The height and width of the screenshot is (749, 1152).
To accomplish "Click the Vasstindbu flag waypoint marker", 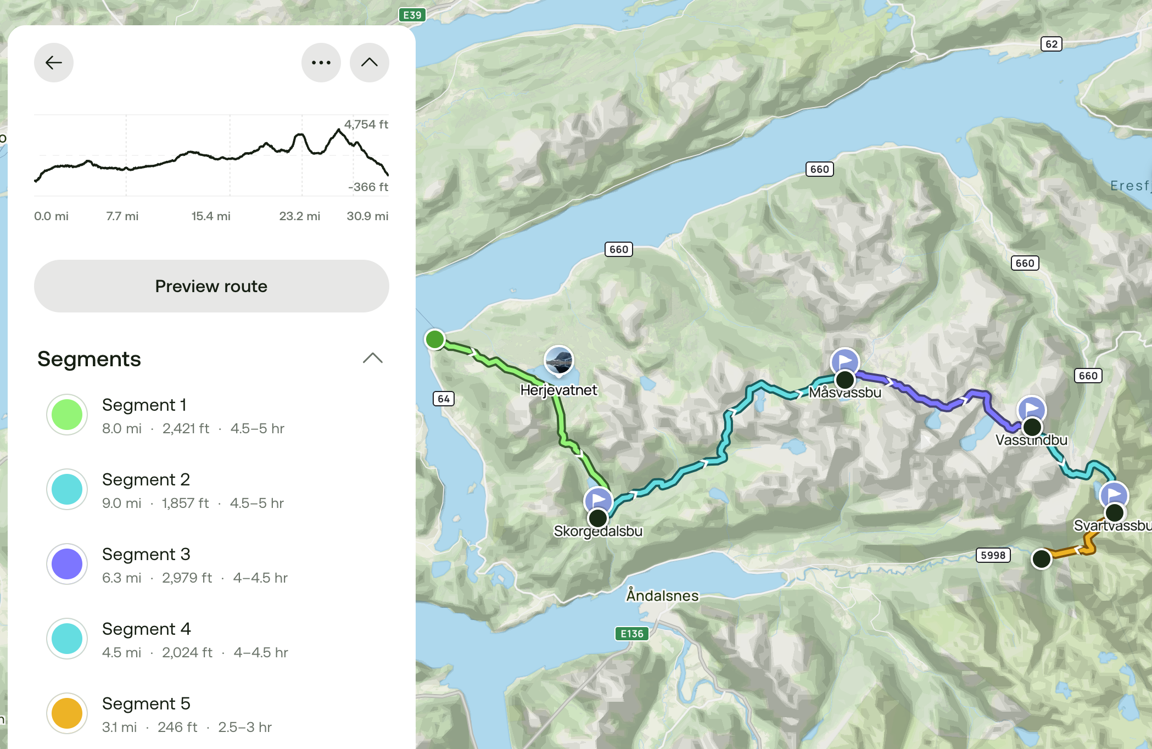I will click(1032, 409).
